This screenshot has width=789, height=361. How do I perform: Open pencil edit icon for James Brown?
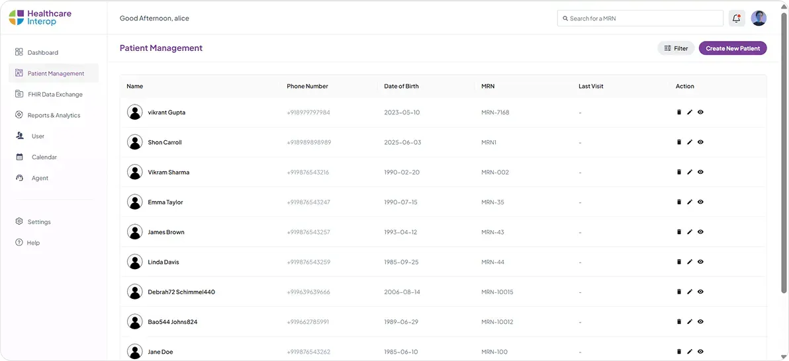[689, 232]
